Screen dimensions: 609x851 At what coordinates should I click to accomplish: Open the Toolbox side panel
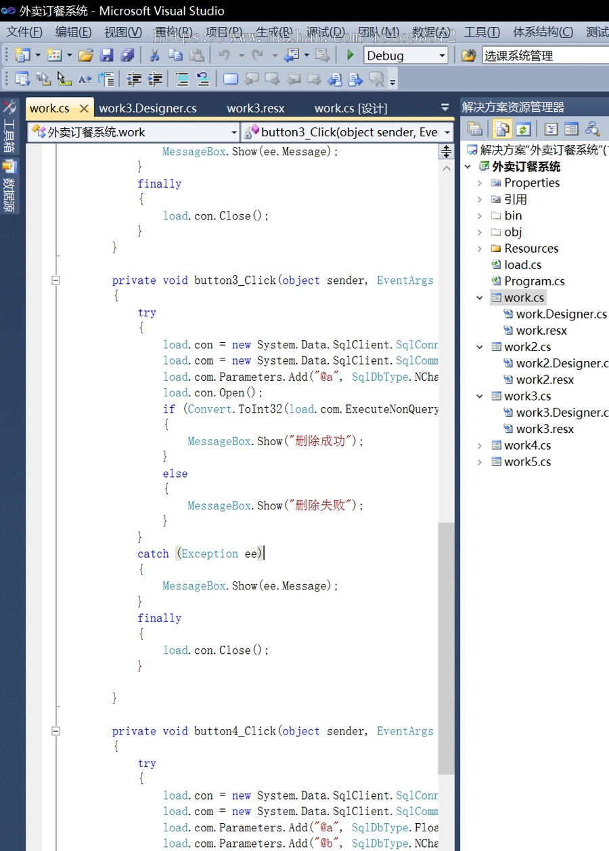pos(9,127)
